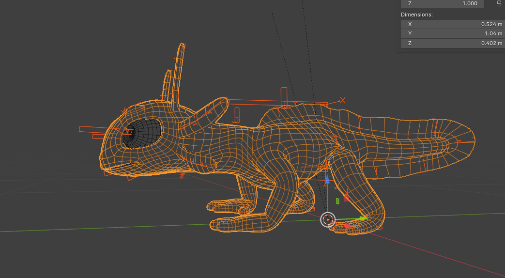
Task: Click the red plane handle of the gizmo
Action: [346, 198]
